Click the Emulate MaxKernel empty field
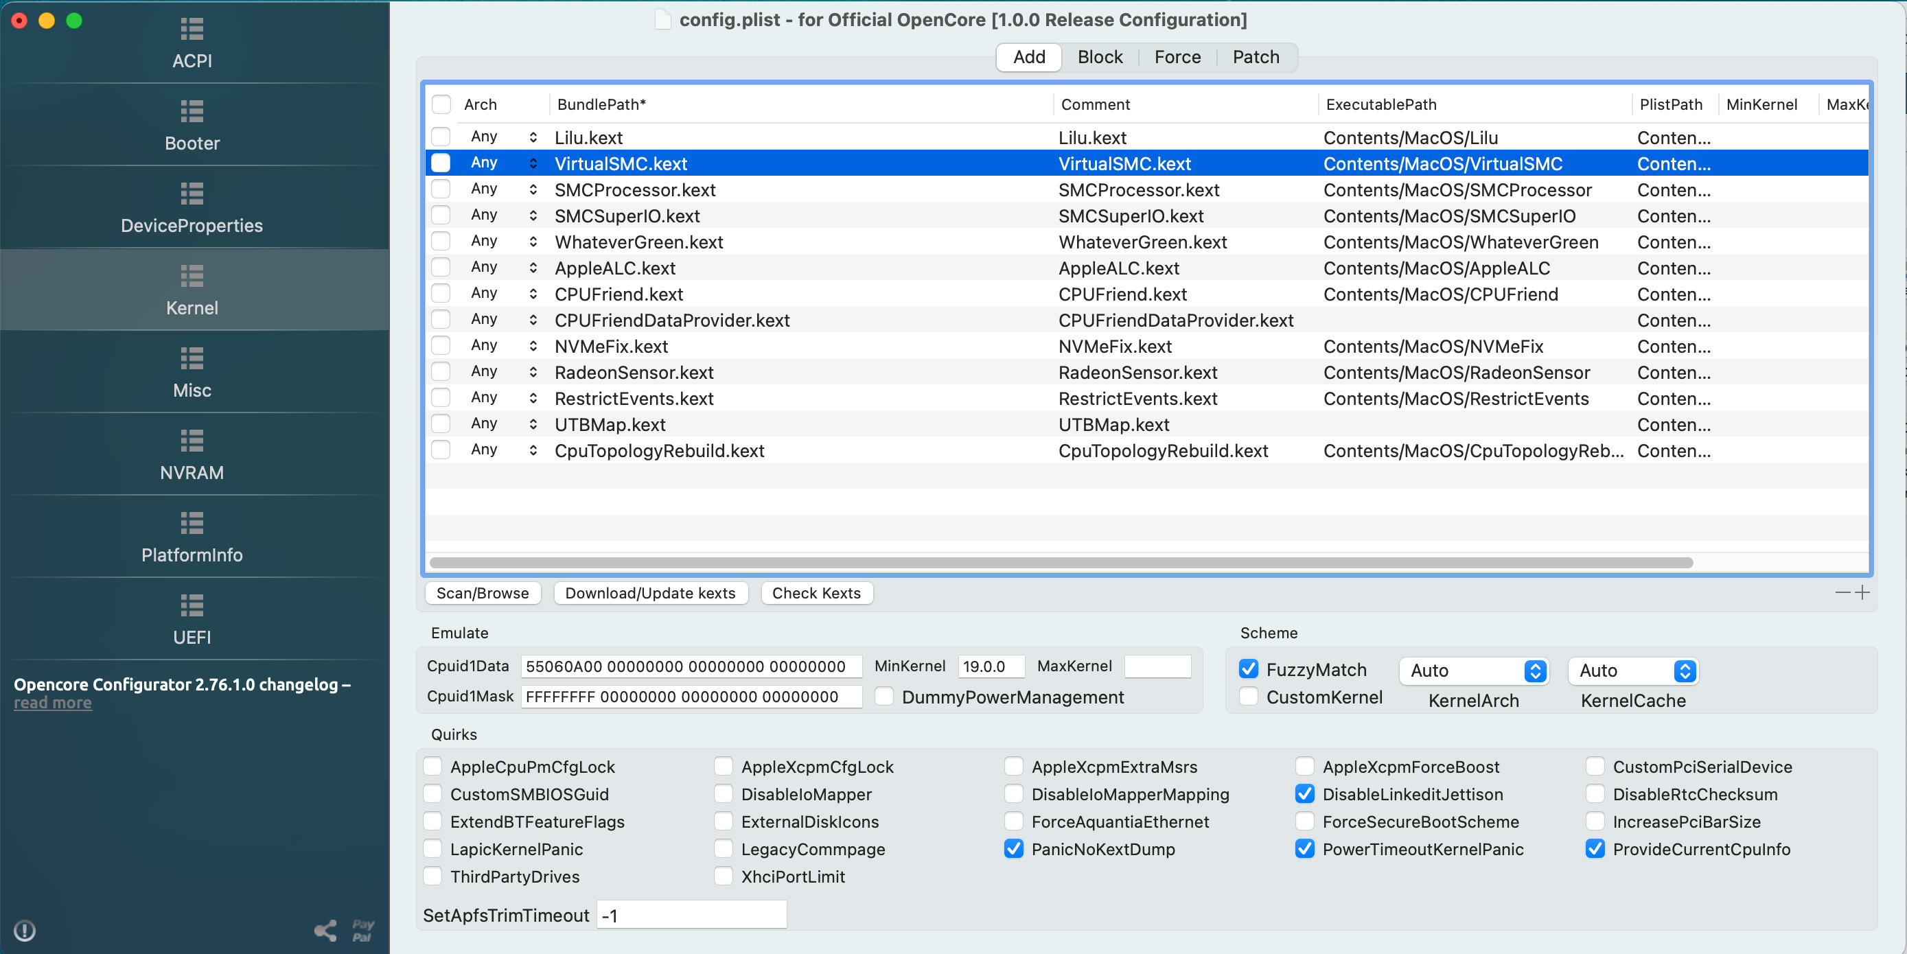This screenshot has height=954, width=1907. click(x=1157, y=666)
